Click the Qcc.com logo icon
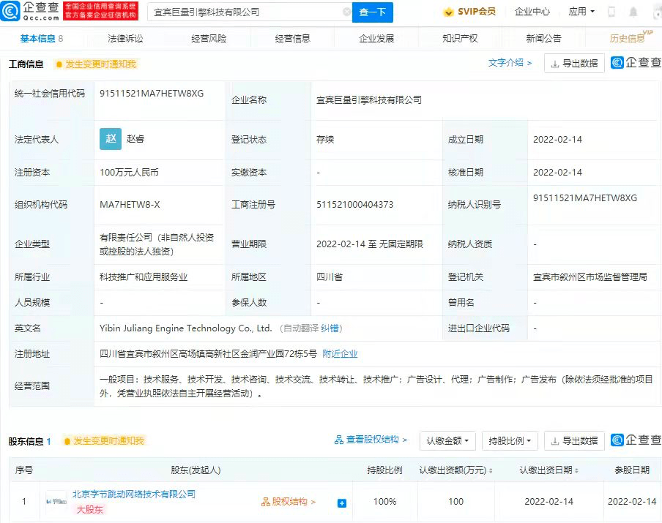 10,12
